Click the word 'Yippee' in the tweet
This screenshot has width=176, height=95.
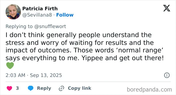pyautogui.click(x=92, y=58)
